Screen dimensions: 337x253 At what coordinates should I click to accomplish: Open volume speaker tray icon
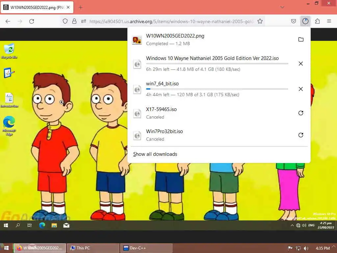[306, 248]
